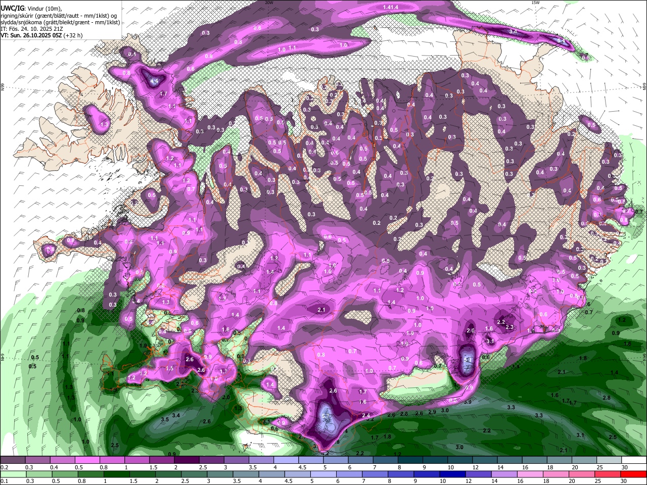
Task: Click the '15W' longitude label
Action: click(x=535, y=3)
